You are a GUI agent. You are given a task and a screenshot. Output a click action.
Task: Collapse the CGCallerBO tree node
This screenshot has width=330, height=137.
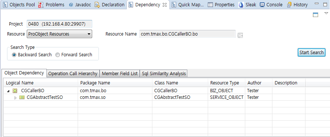coord(8,91)
